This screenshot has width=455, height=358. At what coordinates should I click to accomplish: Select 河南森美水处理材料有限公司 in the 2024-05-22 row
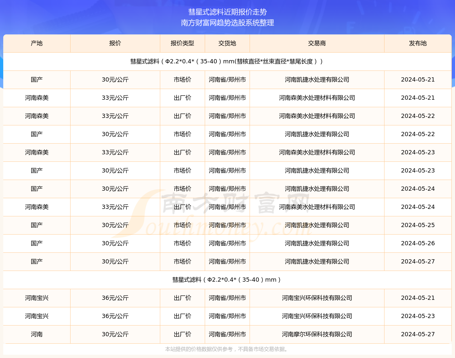pos(317,116)
